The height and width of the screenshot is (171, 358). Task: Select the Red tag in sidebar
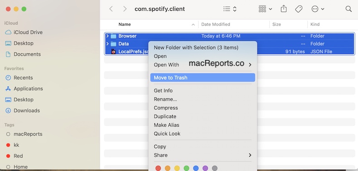[14, 156]
